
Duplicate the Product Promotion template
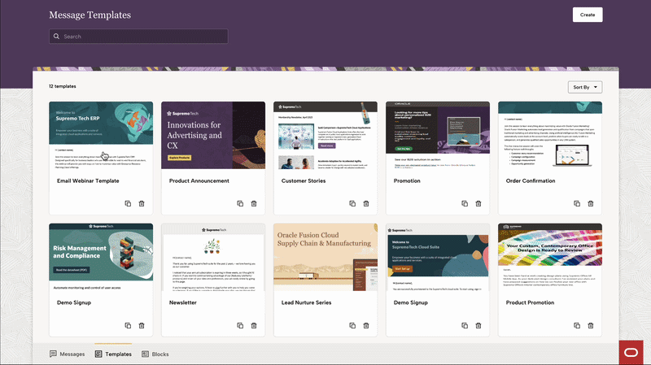tap(577, 326)
